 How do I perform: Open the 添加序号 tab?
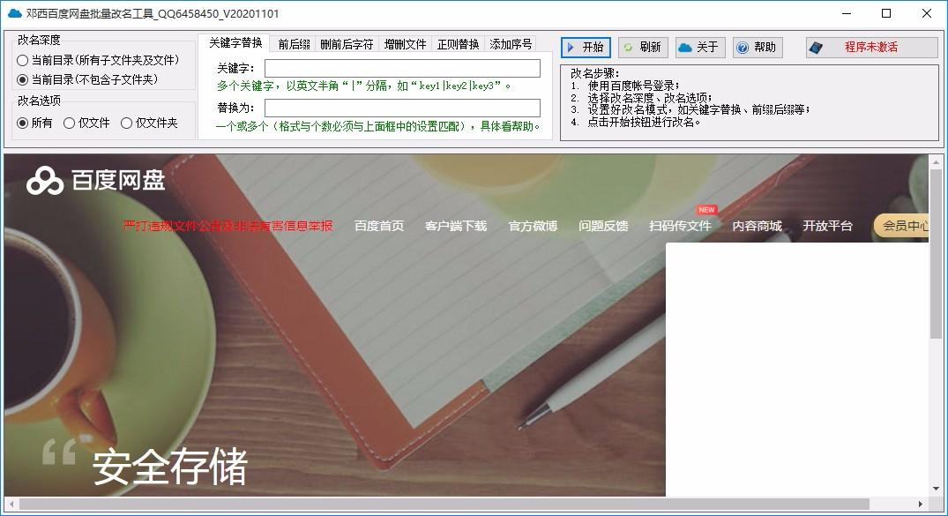pyautogui.click(x=511, y=44)
